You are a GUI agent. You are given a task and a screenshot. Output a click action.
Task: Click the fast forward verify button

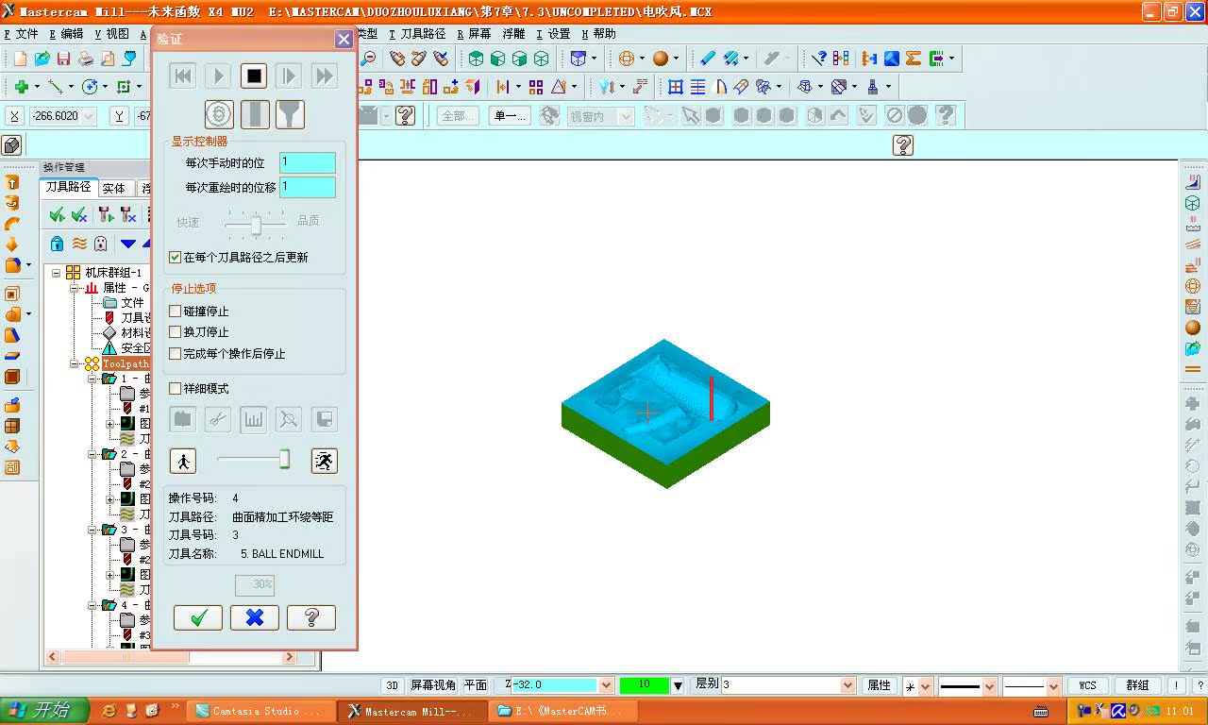pyautogui.click(x=324, y=76)
